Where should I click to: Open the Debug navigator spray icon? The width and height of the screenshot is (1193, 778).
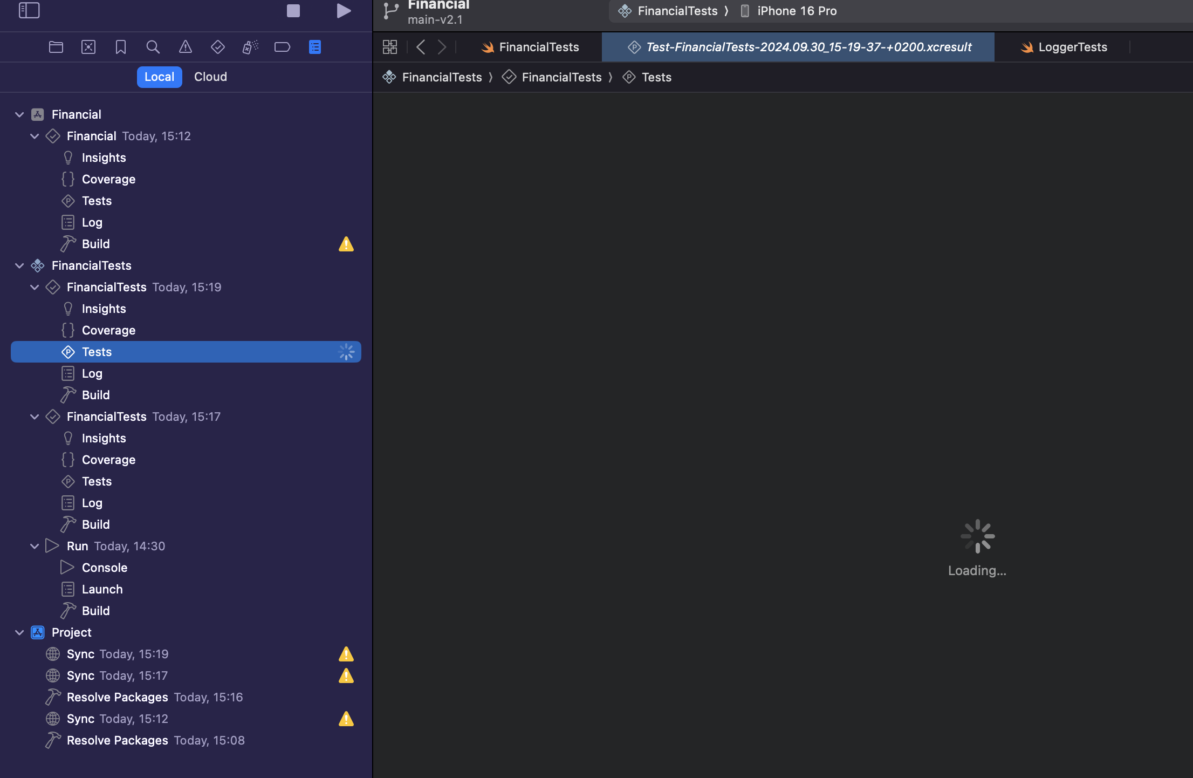pos(250,47)
